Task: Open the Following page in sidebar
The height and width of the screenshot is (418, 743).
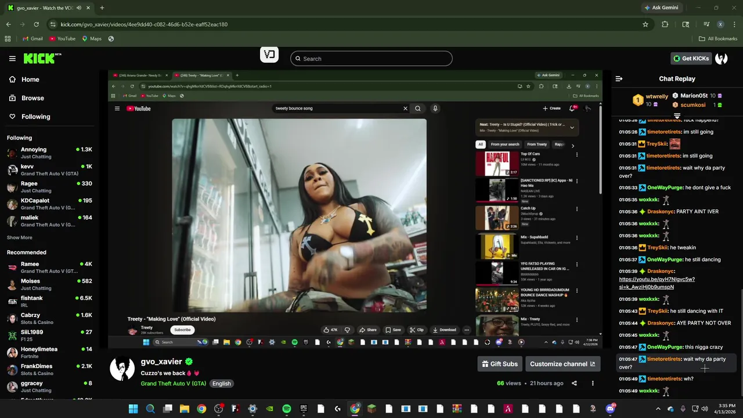Action: click(x=30, y=117)
